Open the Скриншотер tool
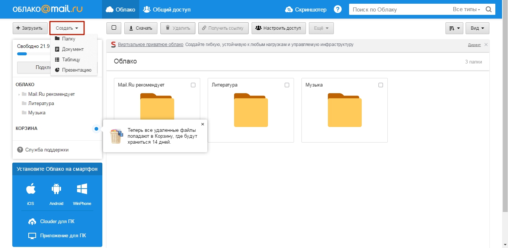 306,10
